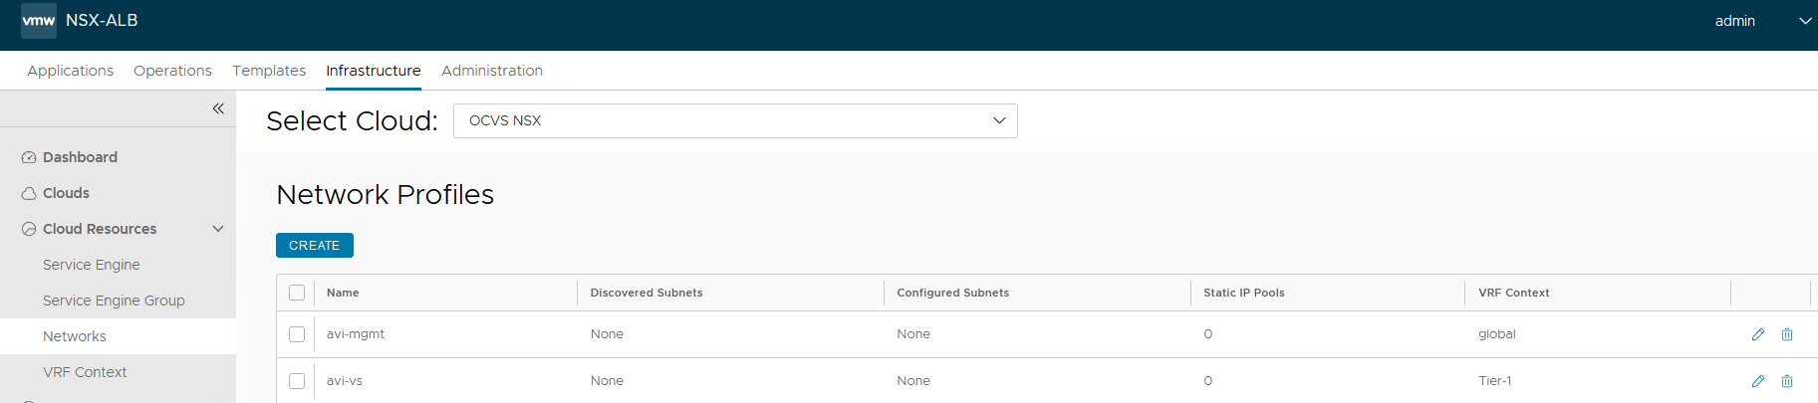Click the Configured Subnets column header
1818x403 pixels.
tap(952, 293)
